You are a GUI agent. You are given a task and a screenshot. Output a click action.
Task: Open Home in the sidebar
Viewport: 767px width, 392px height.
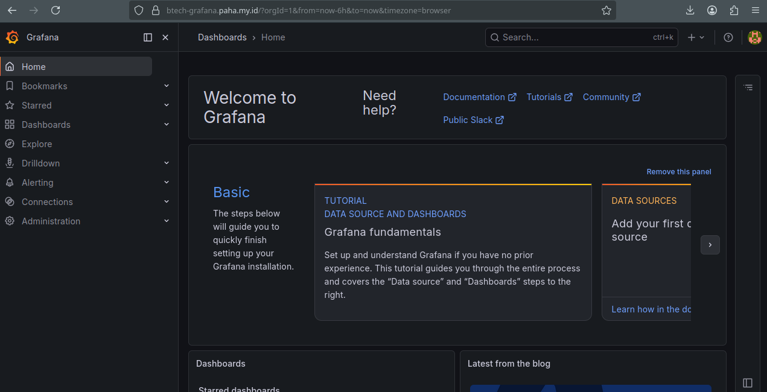coord(76,66)
